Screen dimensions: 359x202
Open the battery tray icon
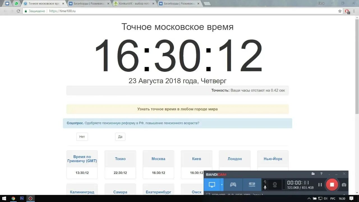[x=315, y=199]
